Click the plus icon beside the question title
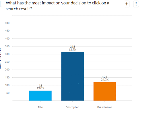 click(127, 4)
